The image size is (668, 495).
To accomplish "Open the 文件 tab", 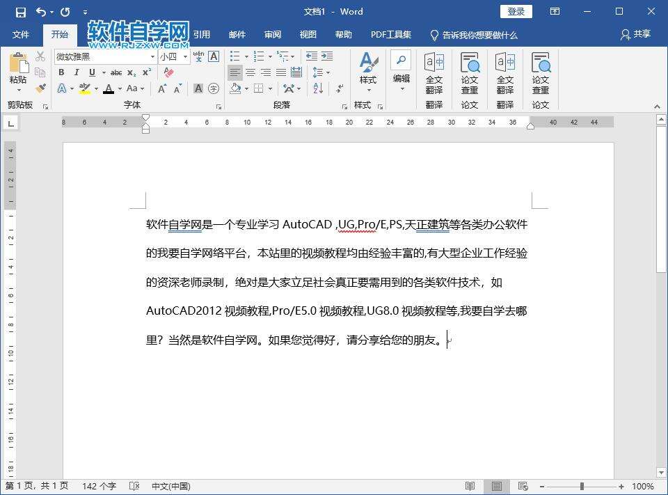I will tap(21, 35).
